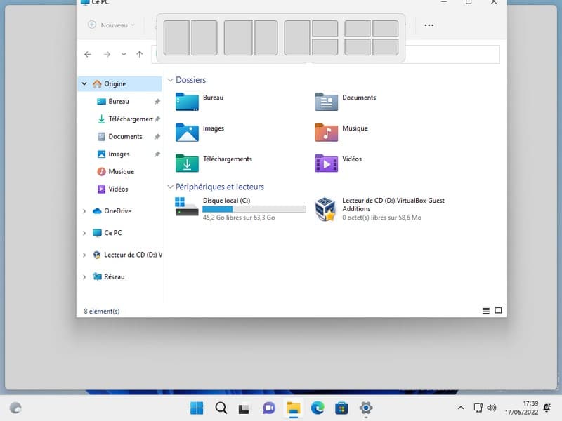The image size is (562, 421).
Task: Snap window to four-quadrant top-left zone
Action: 358,28
